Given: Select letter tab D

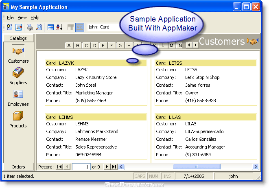Looking at the screenshot, I should tap(94, 46).
